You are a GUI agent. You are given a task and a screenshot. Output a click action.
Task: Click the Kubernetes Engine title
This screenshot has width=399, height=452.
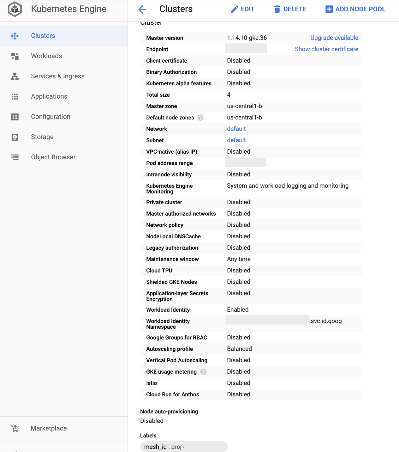click(x=69, y=9)
